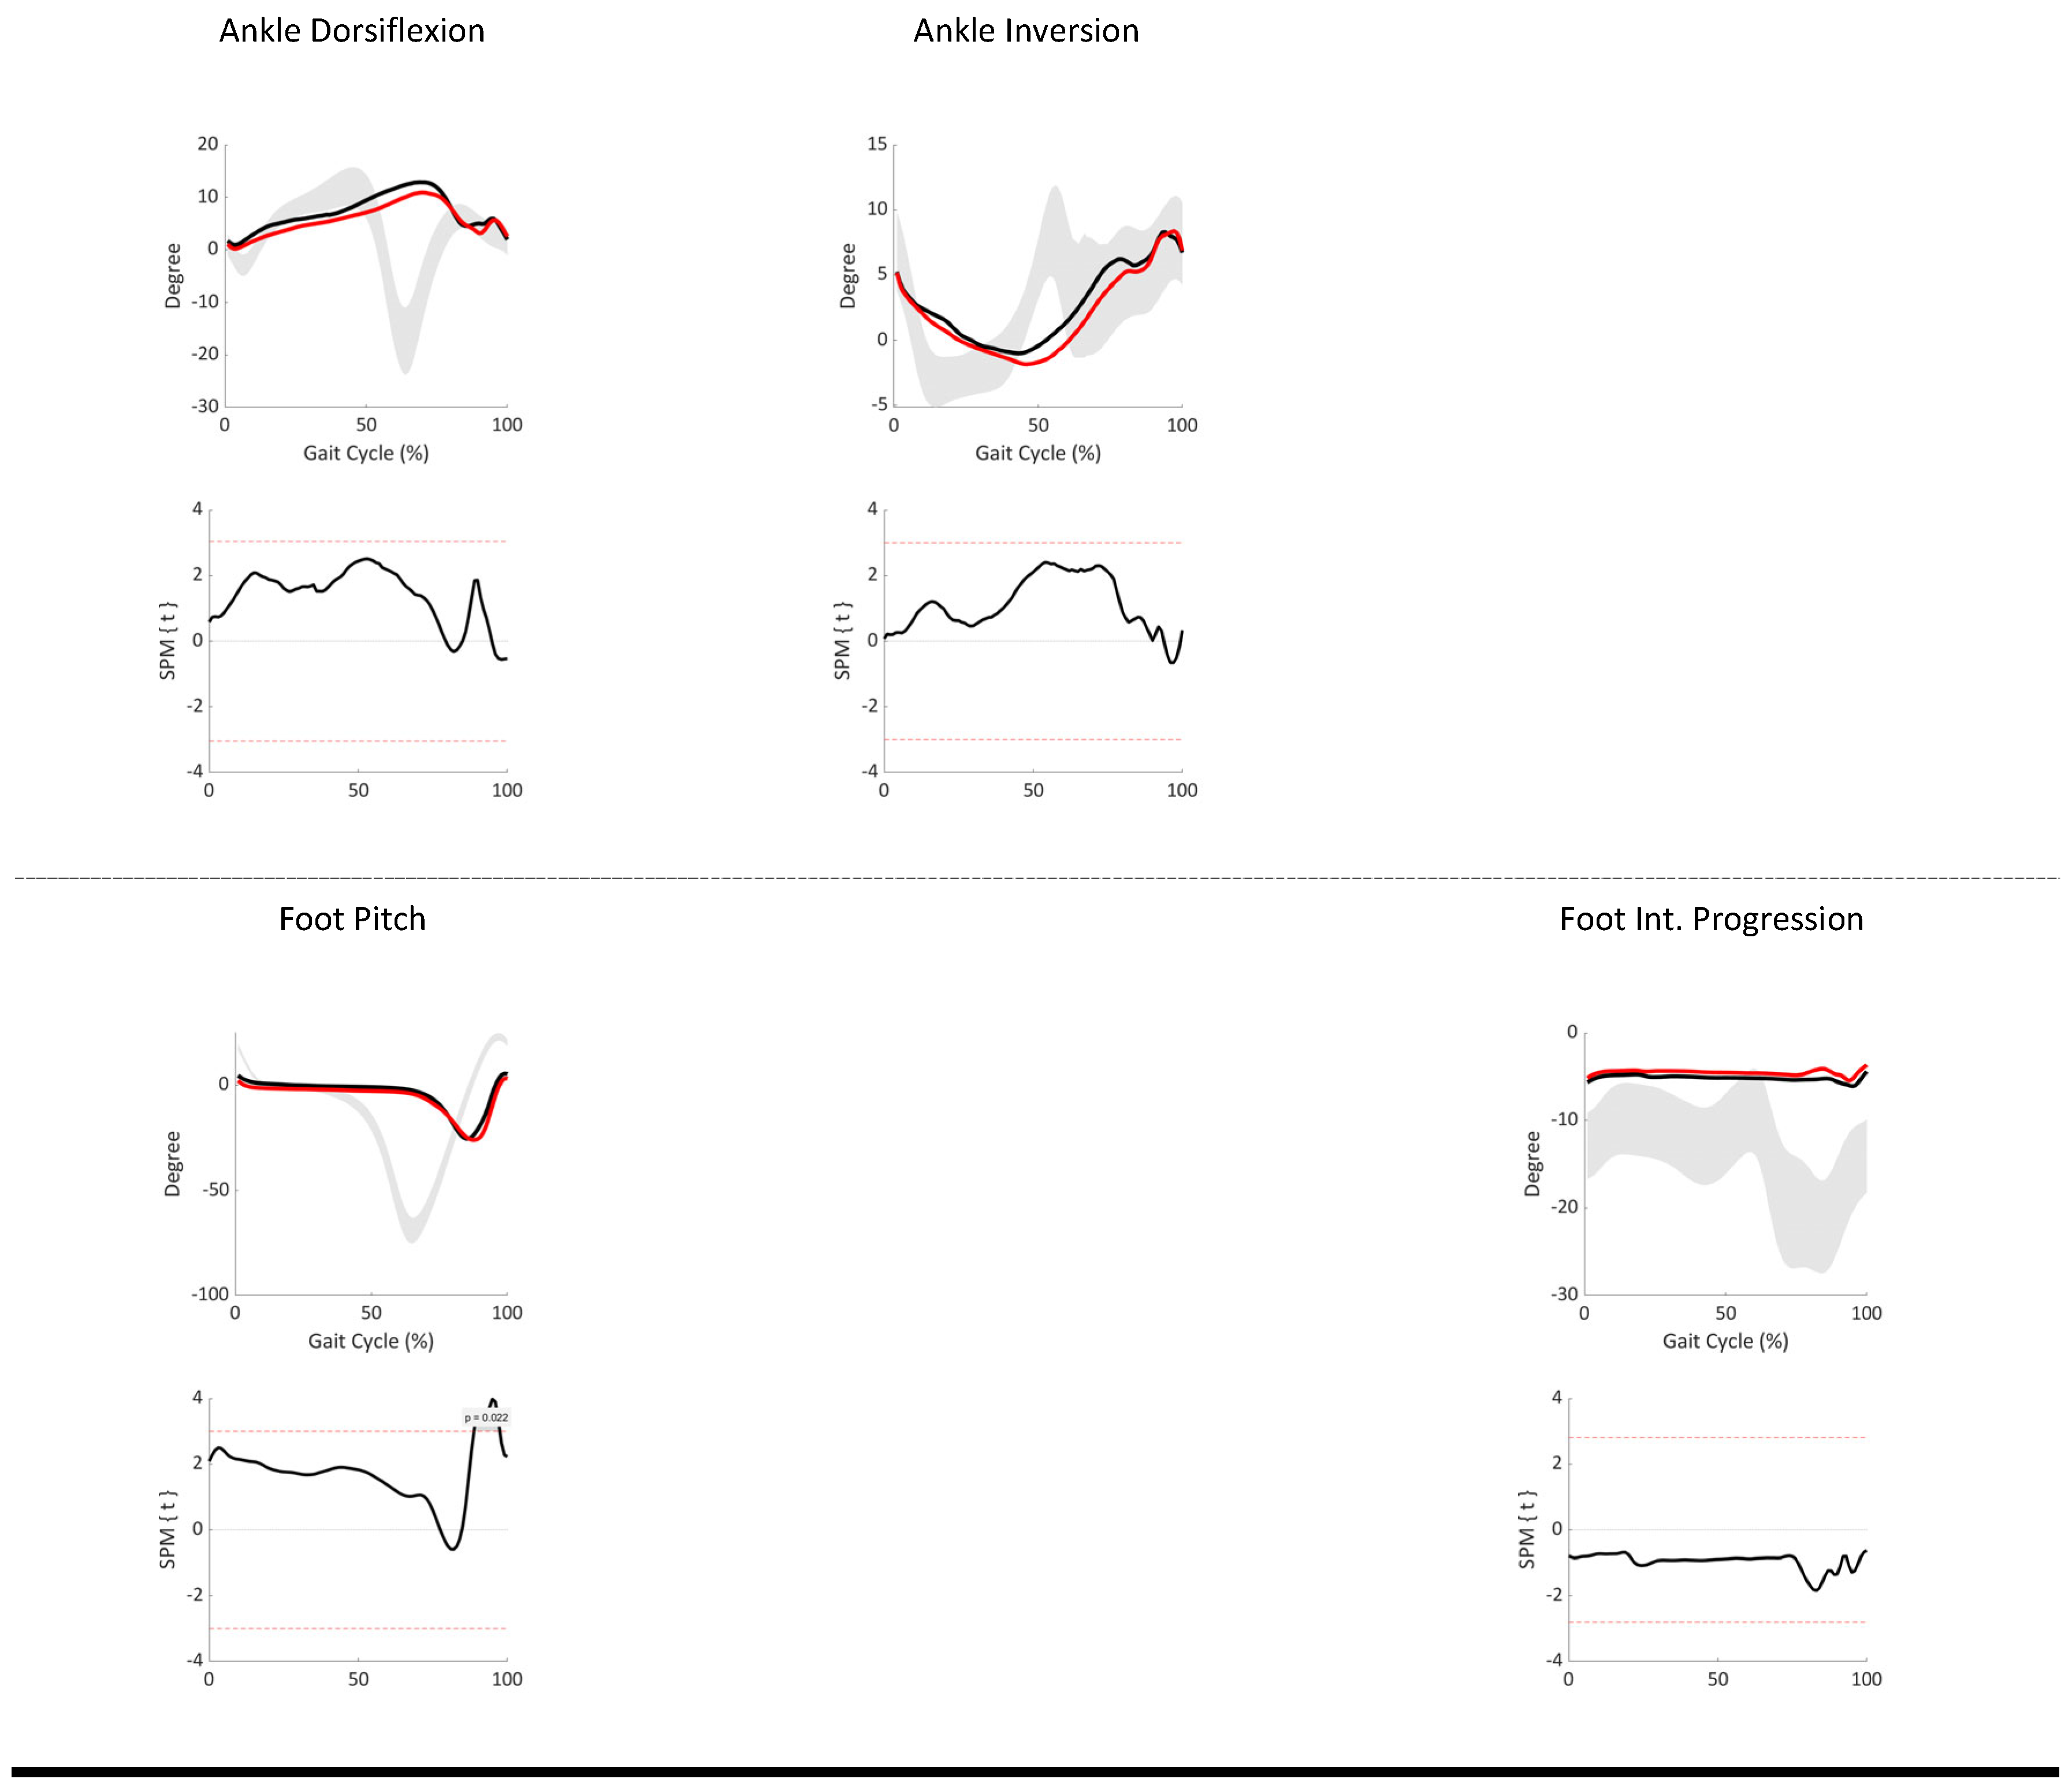Select the p = 0.022 annotation label

pos(486,1417)
